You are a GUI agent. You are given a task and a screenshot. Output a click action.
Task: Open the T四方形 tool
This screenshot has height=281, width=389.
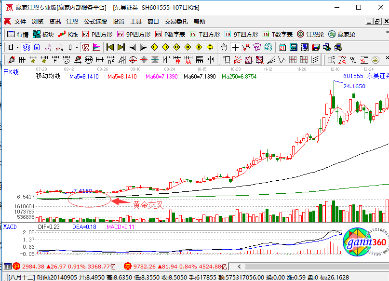click(205, 34)
